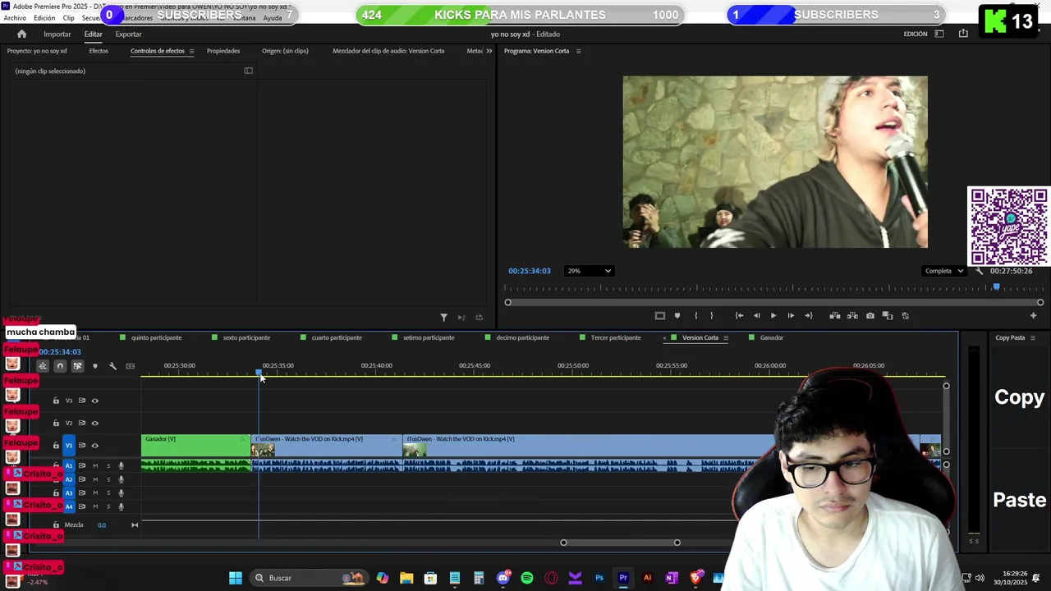Switch to the Propiedades tab
This screenshot has height=591, width=1051.
[223, 51]
